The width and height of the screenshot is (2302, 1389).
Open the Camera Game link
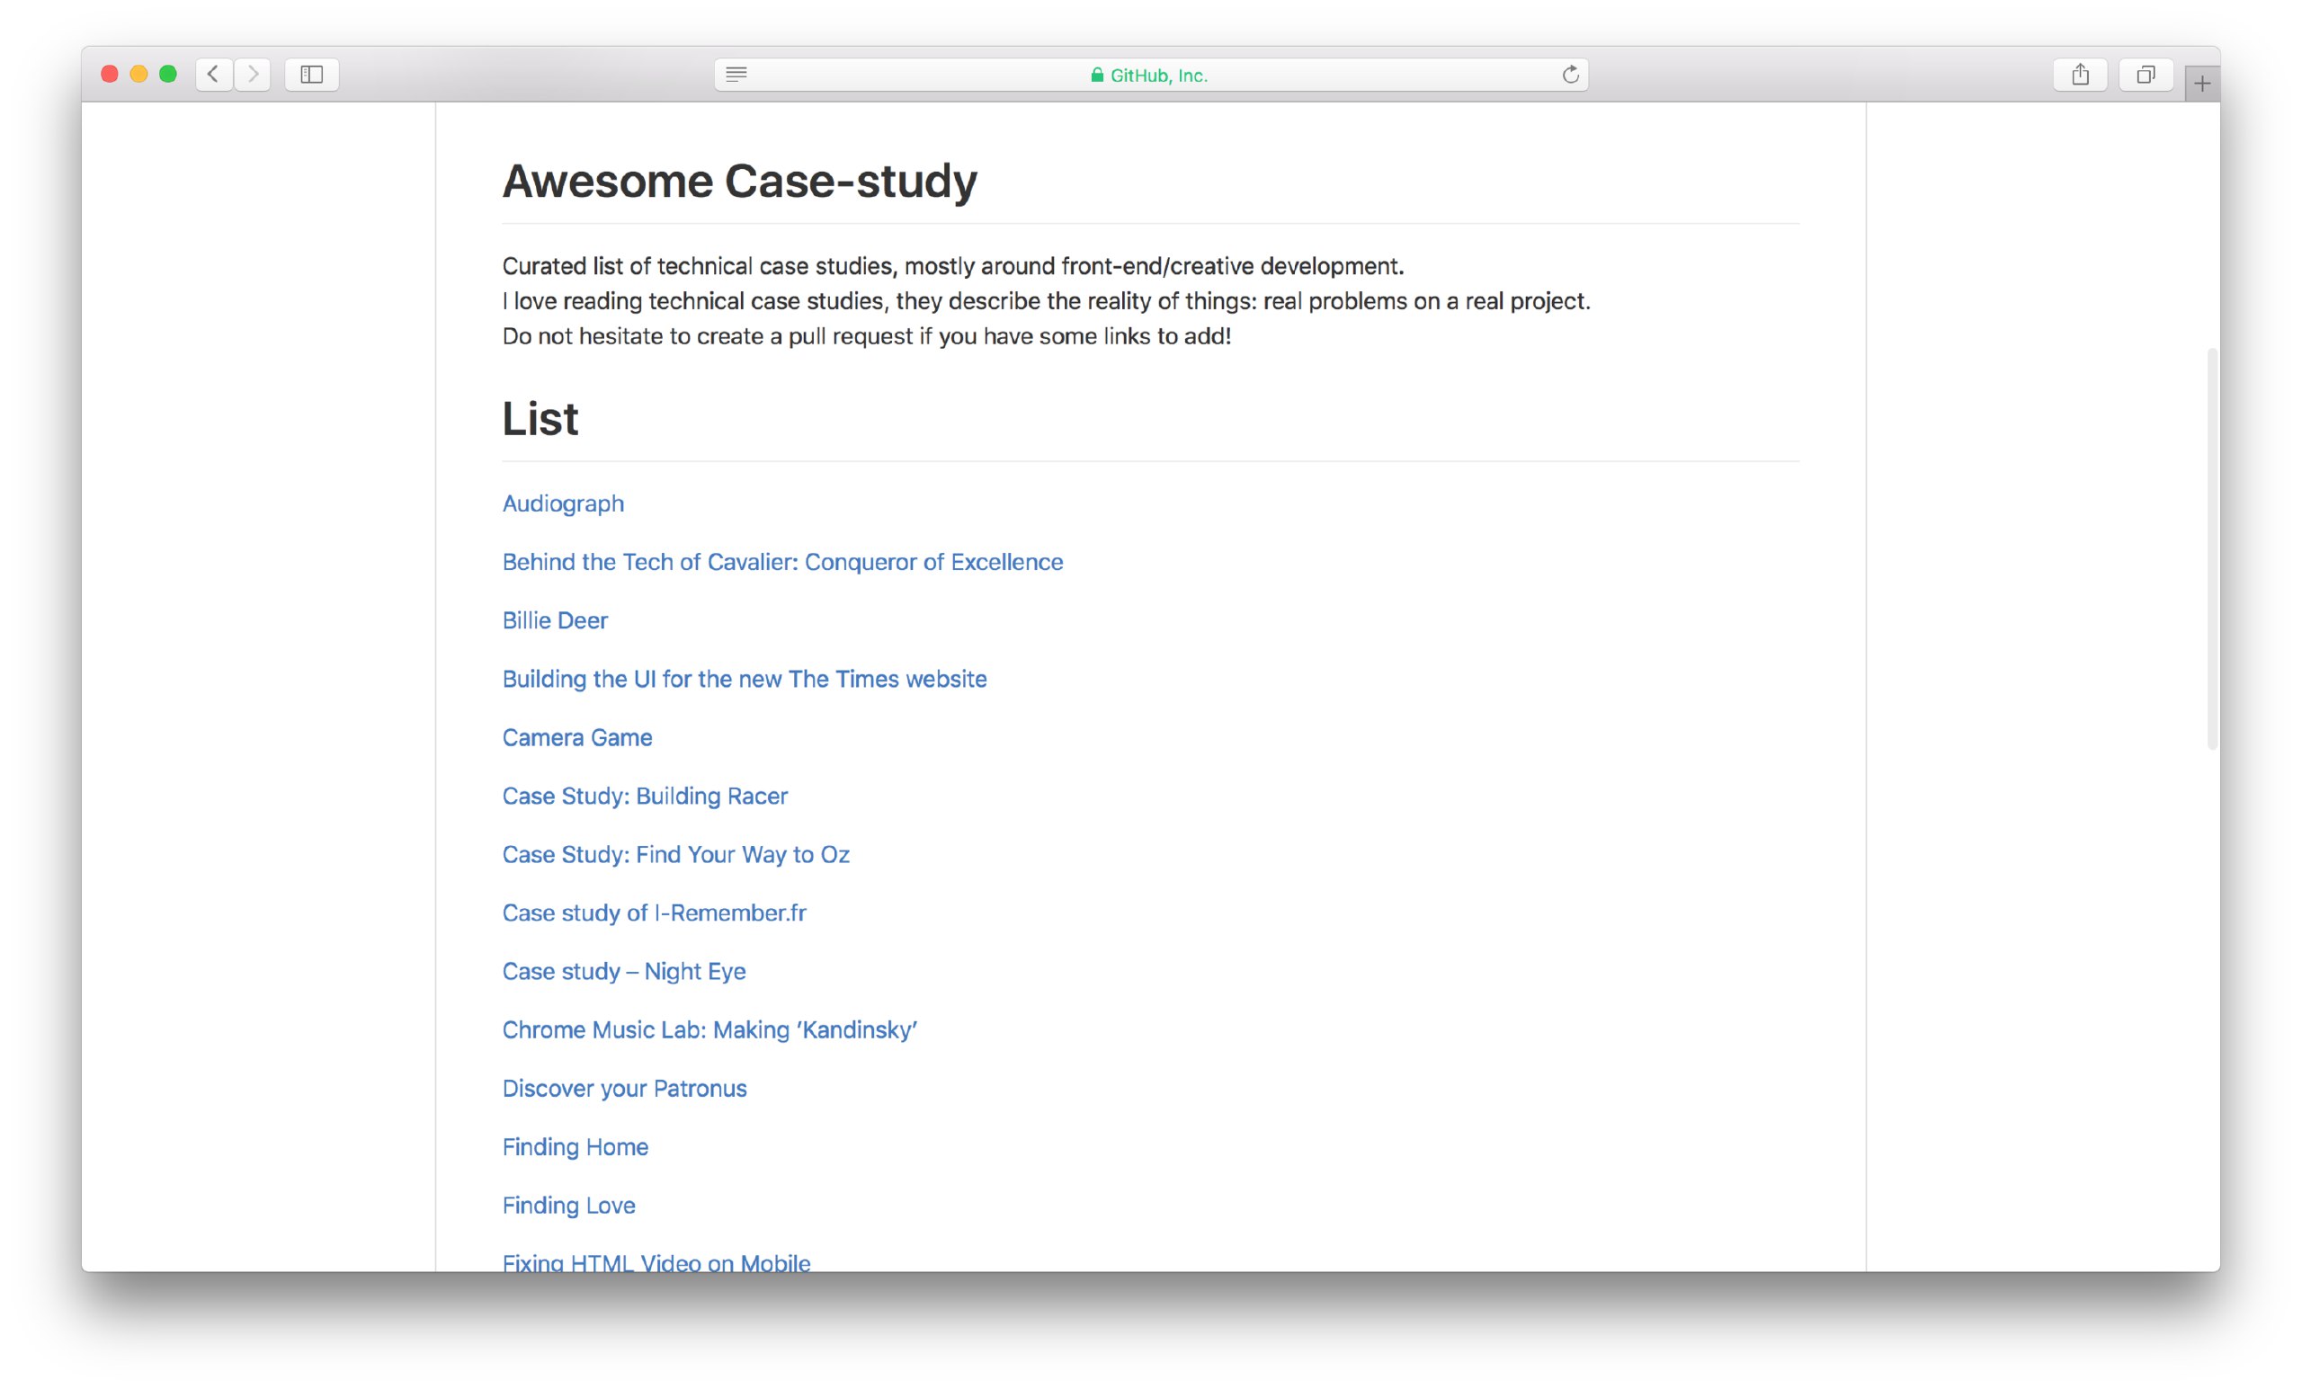pos(577,737)
